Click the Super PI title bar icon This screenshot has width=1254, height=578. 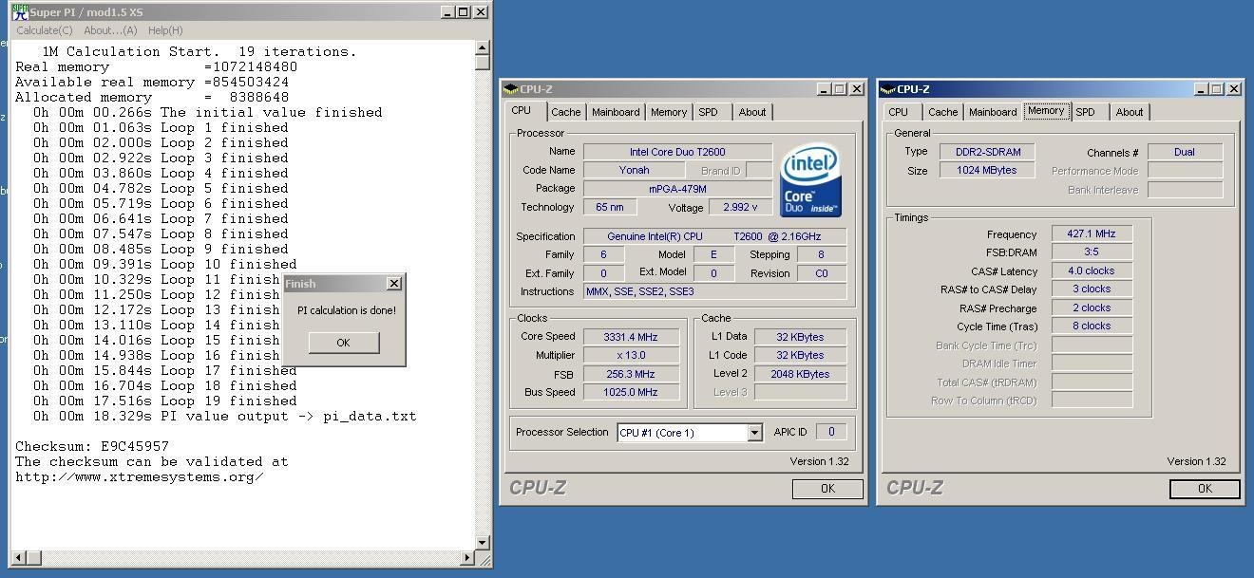[20, 12]
